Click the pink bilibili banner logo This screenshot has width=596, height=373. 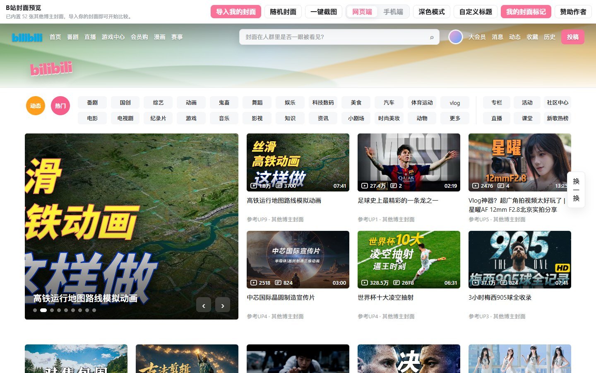pyautogui.click(x=51, y=68)
